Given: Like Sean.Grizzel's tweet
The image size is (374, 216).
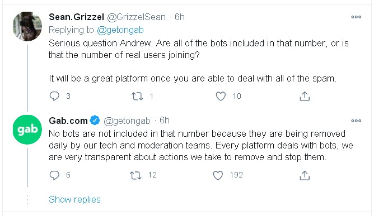Looking at the screenshot, I should pyautogui.click(x=221, y=97).
